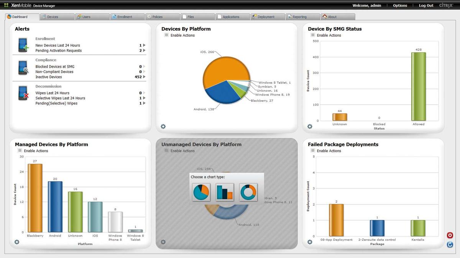Expand New Devices Last 24 Hours arrow
The image size is (460, 258).
(x=144, y=45)
